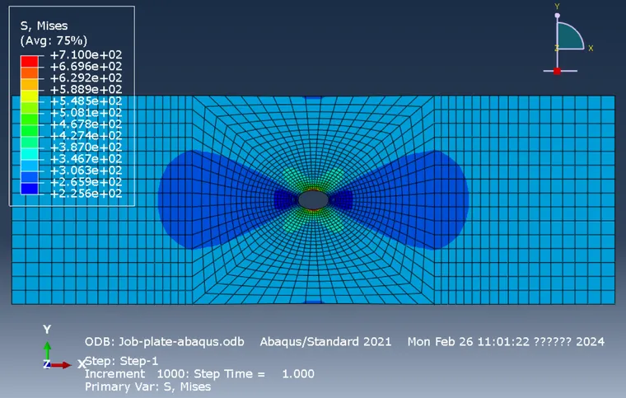Viewport: 626px width, 398px height.
Task: Click the legend text (Avg: 75%)
Action: coord(54,40)
